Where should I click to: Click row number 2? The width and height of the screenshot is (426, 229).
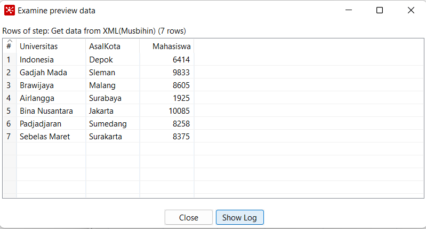click(x=10, y=73)
